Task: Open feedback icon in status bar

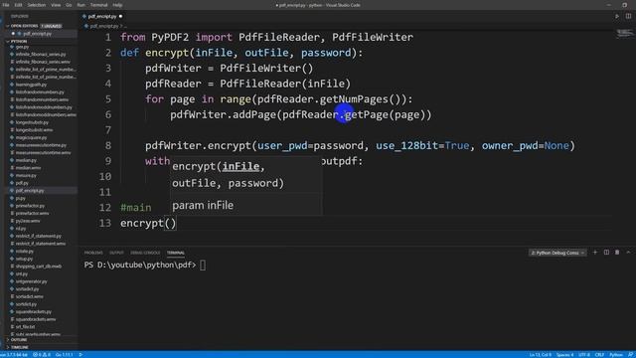Action: click(x=630, y=355)
